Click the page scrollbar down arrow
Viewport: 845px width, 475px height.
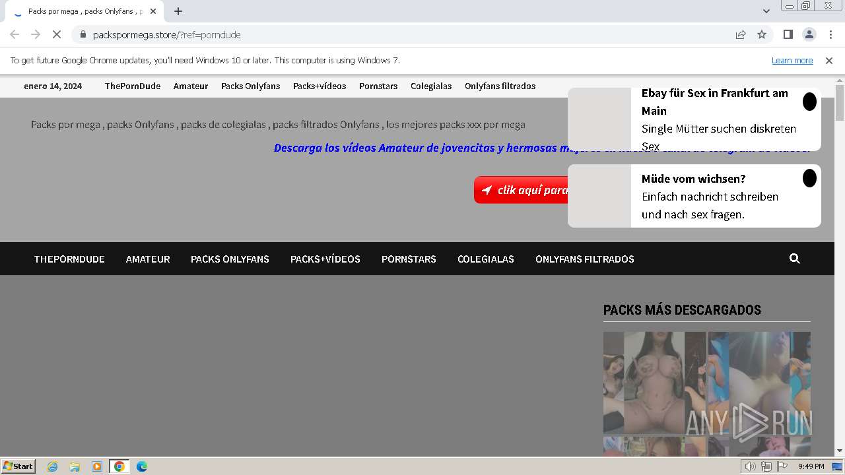pyautogui.click(x=840, y=451)
